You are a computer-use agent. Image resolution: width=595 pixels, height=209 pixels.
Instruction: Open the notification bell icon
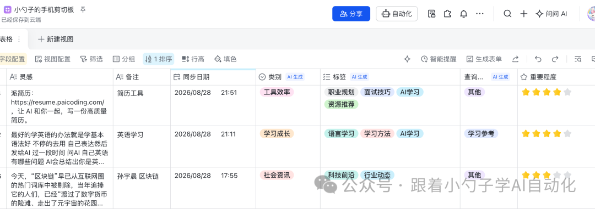[x=463, y=14]
